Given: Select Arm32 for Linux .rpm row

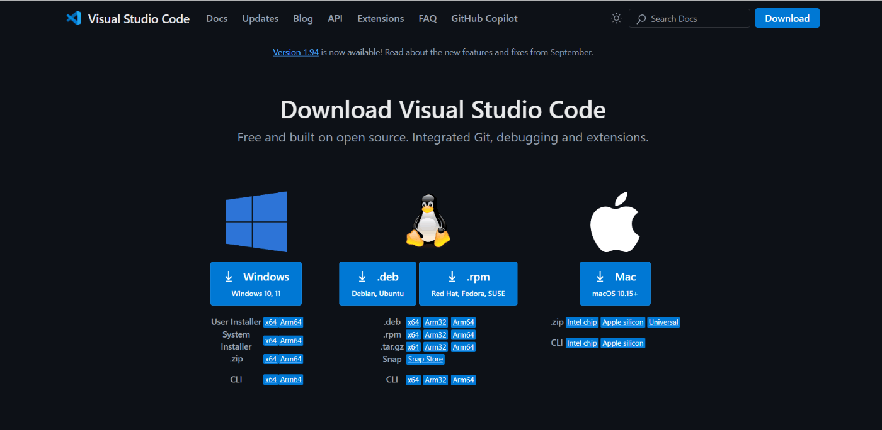Looking at the screenshot, I should click(x=435, y=335).
